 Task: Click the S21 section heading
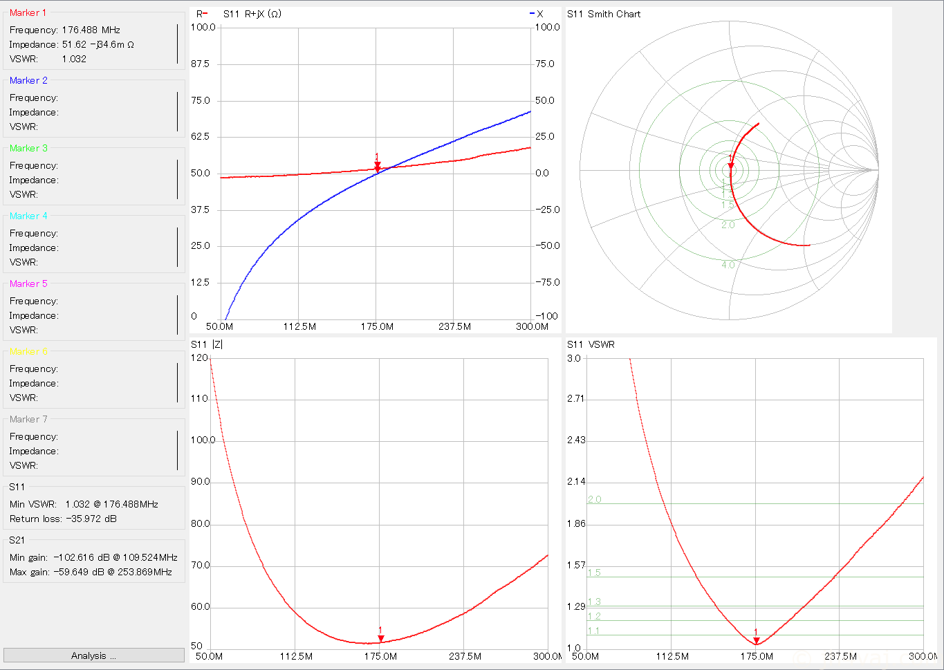(17, 540)
